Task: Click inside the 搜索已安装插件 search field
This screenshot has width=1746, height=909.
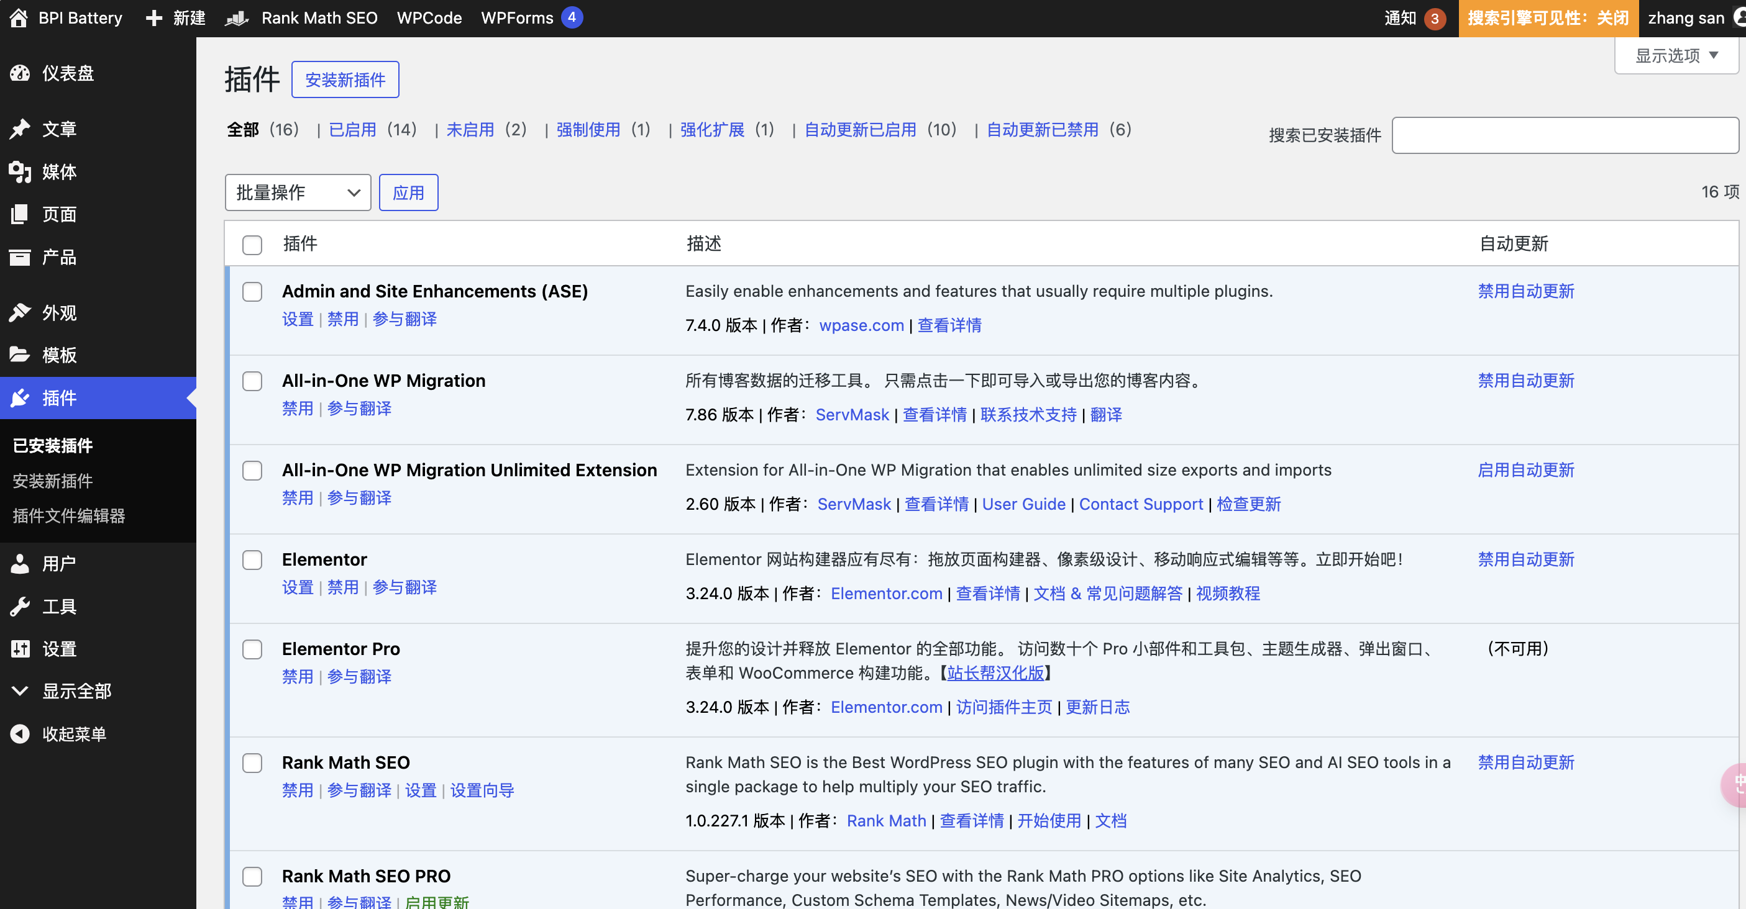Action: tap(1565, 135)
